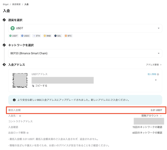Go to Bitget breadcrumb link

[x=6, y=4]
